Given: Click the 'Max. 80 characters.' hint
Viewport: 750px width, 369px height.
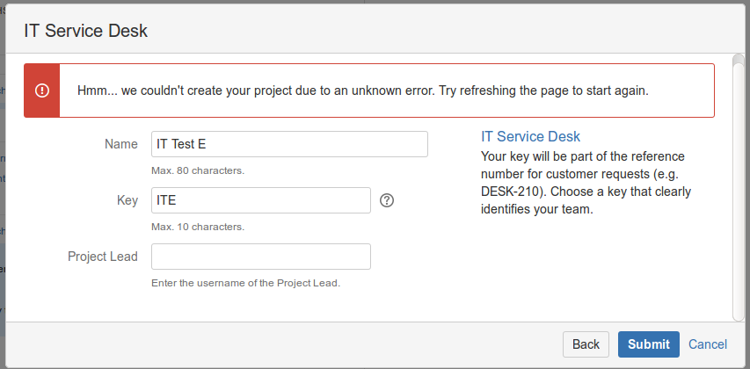Looking at the screenshot, I should tap(198, 170).
